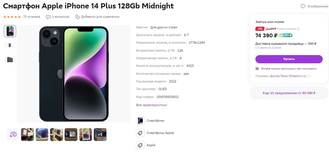Open seller Доктор Техно link

[x=288, y=76]
